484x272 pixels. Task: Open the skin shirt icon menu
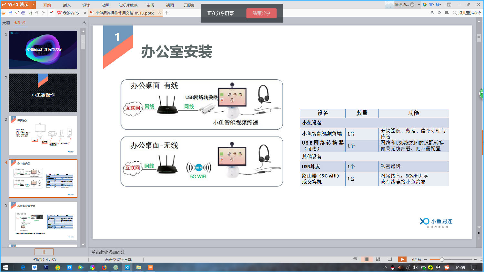coord(431,5)
